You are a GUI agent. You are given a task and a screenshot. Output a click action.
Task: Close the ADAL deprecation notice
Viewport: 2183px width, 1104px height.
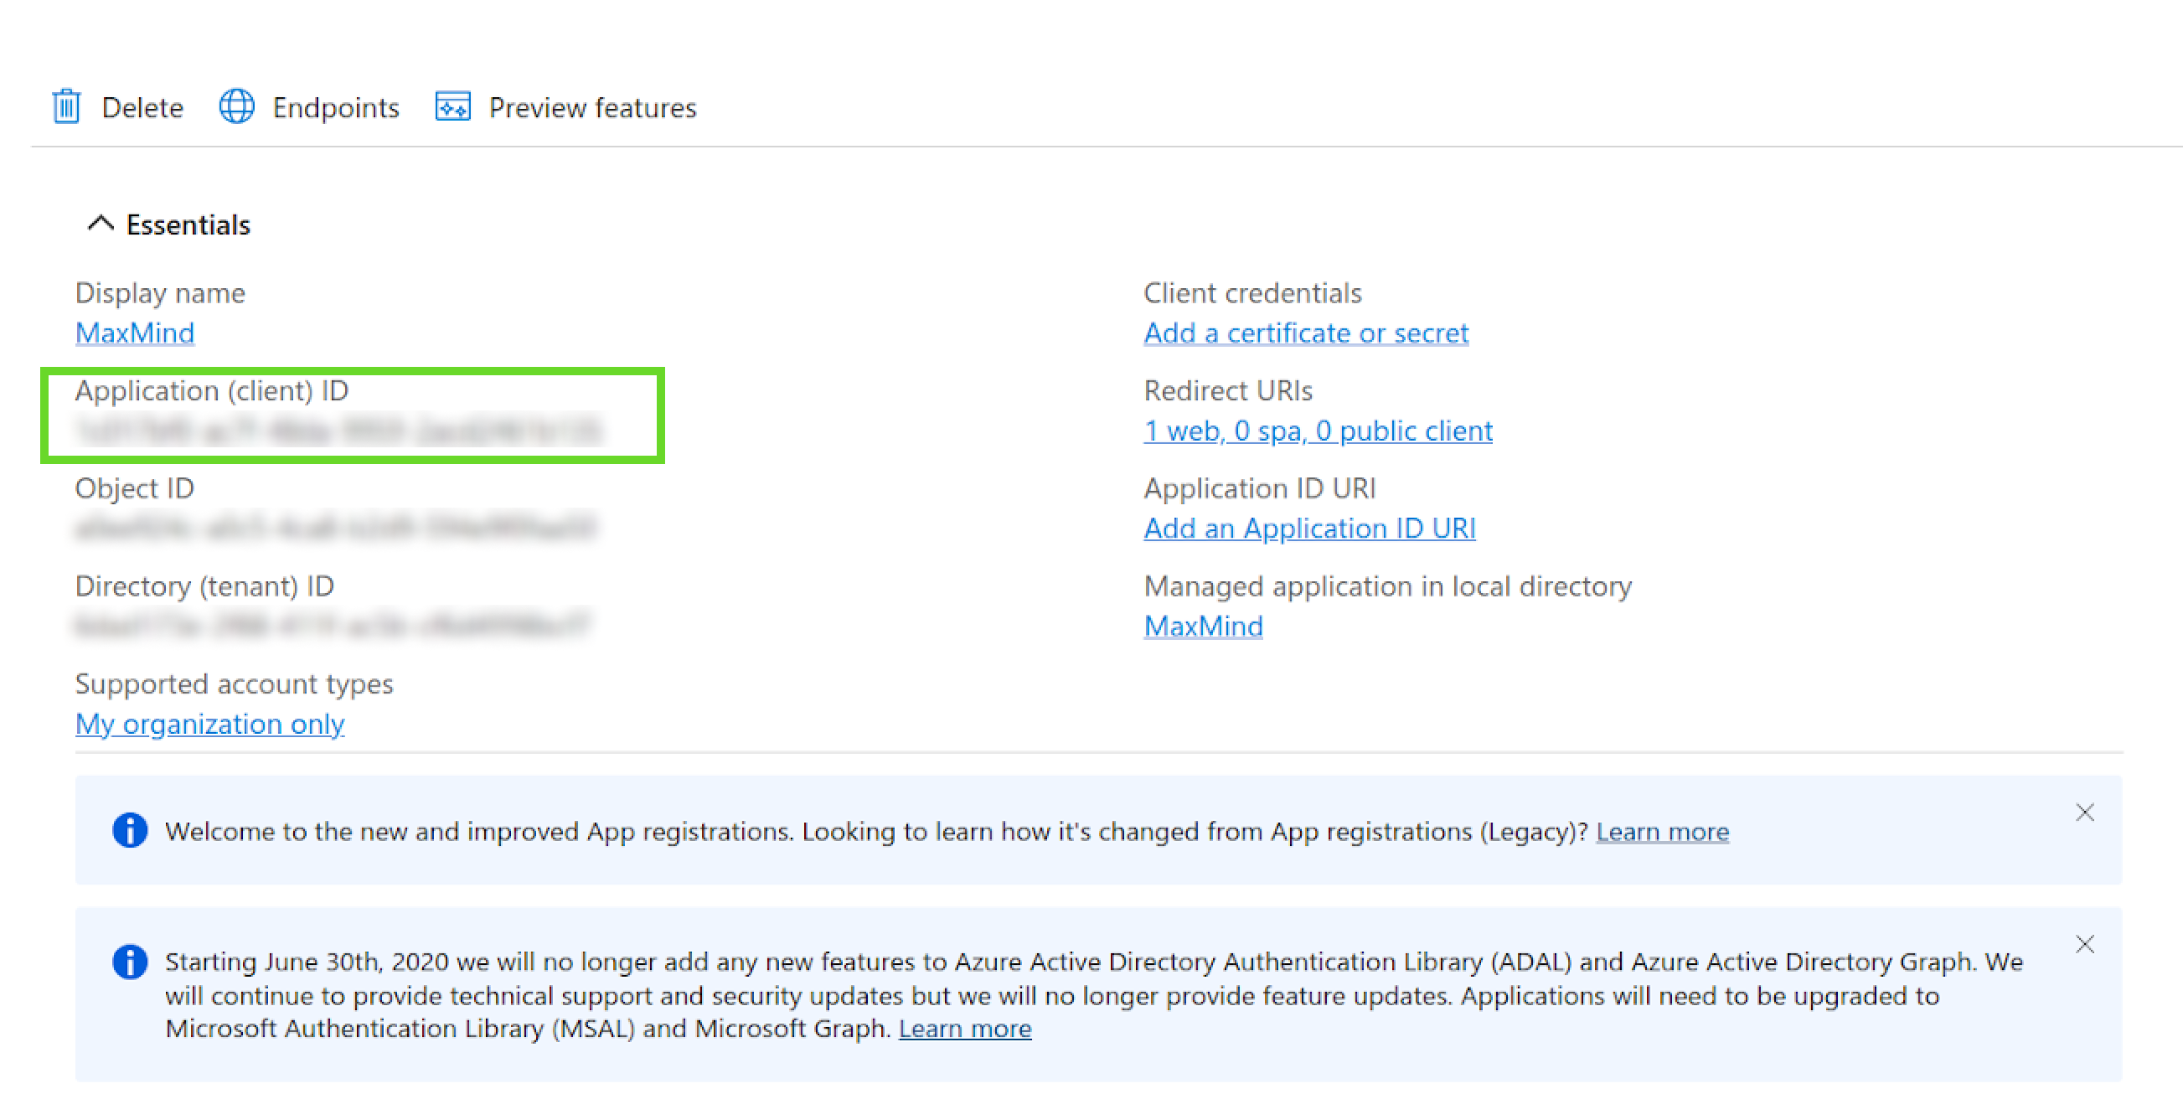pos(2085,944)
